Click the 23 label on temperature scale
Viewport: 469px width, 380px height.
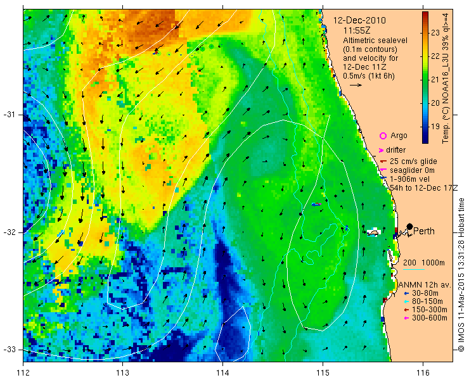(x=435, y=33)
